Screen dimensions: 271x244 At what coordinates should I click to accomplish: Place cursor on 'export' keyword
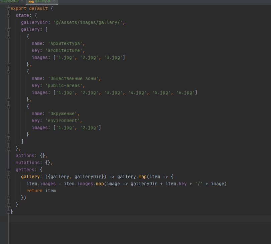(18, 8)
